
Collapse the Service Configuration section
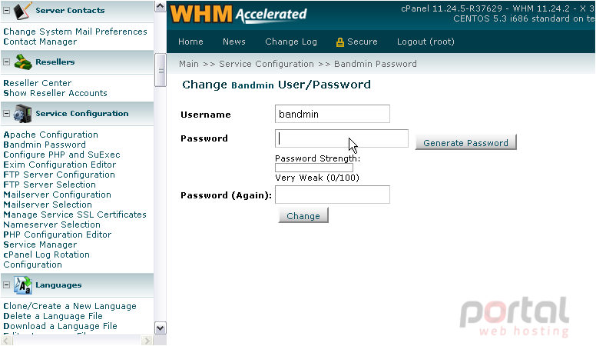click(6, 114)
